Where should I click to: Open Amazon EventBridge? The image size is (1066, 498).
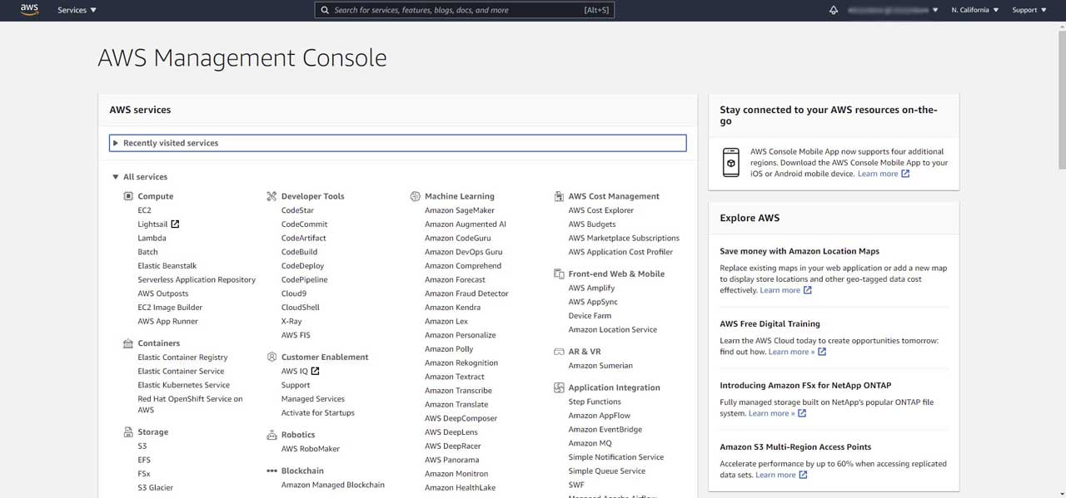pos(605,429)
